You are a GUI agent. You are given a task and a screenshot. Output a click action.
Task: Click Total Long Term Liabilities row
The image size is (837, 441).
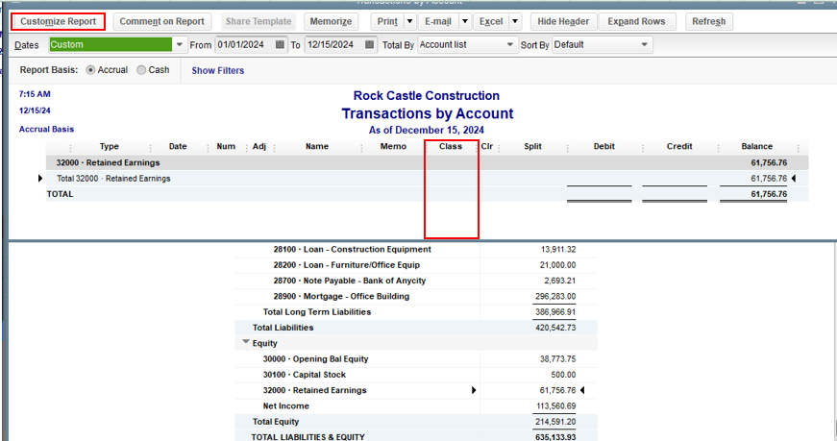click(x=416, y=312)
